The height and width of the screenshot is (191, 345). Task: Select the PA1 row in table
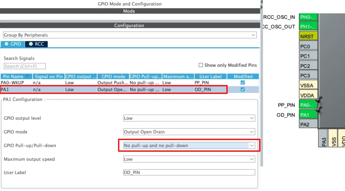[x=130, y=89]
